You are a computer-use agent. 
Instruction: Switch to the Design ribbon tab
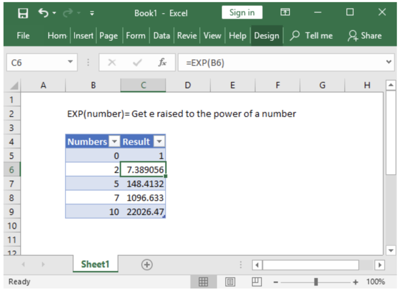tap(267, 35)
